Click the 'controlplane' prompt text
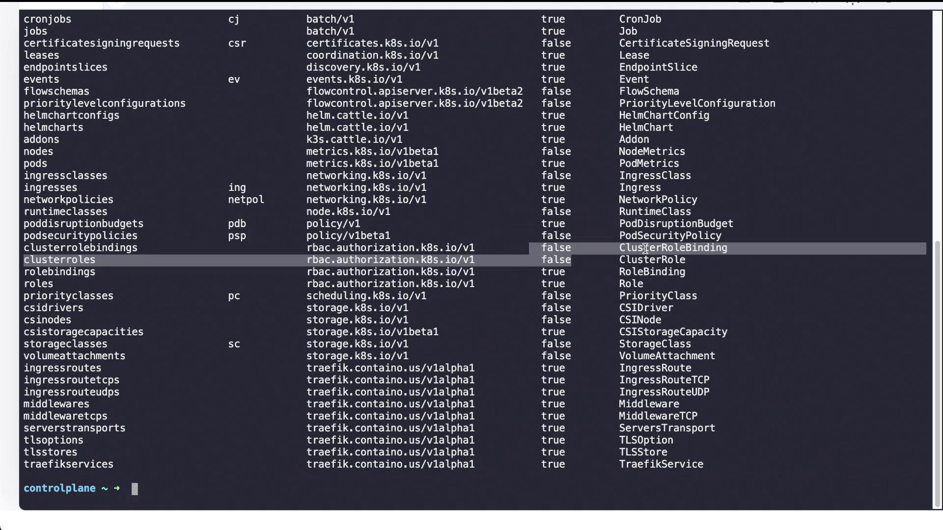This screenshot has height=530, width=943. coord(59,488)
